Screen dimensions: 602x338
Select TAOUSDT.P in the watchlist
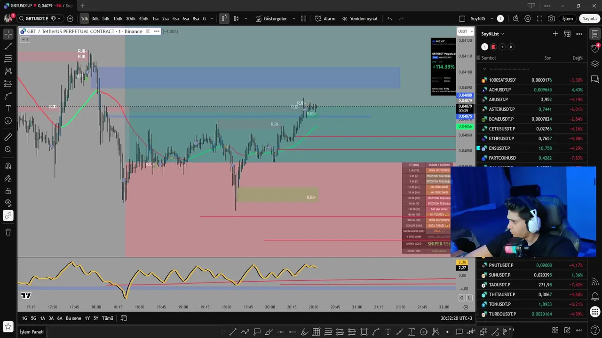pyautogui.click(x=531, y=285)
